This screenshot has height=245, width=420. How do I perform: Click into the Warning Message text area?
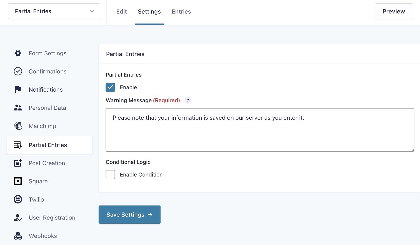coord(260,130)
